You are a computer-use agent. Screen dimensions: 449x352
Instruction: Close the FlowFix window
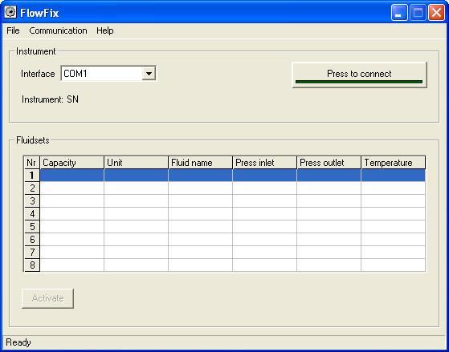pos(436,13)
